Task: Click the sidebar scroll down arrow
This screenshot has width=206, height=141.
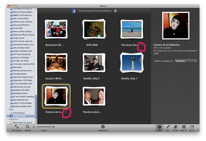Action: pyautogui.click(x=36, y=123)
